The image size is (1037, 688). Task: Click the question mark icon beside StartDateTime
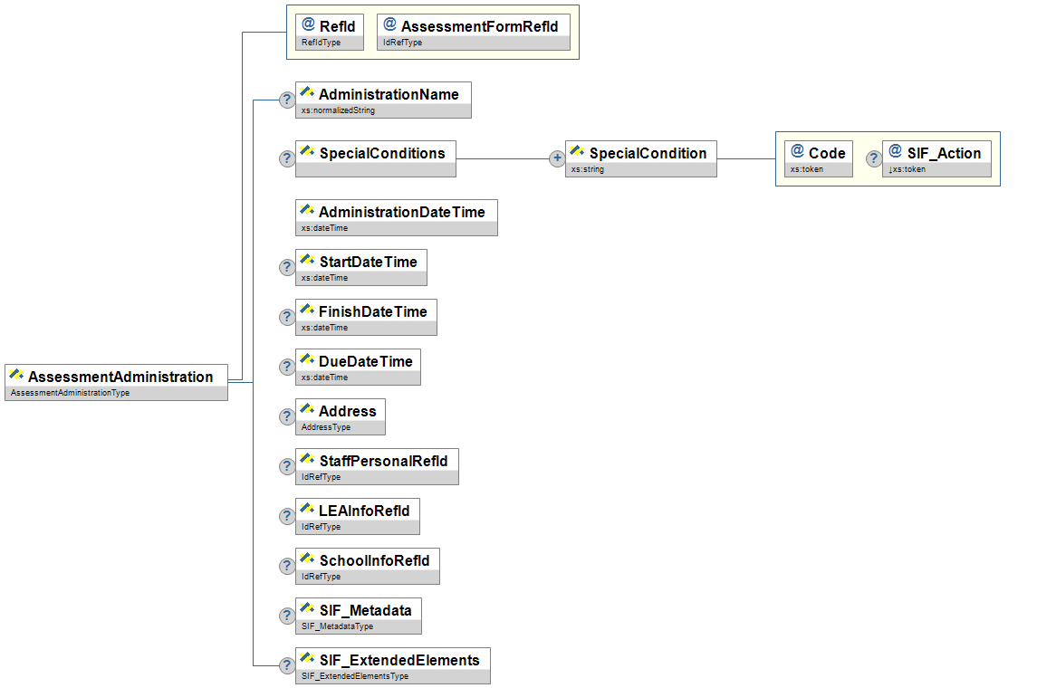pyautogui.click(x=286, y=267)
